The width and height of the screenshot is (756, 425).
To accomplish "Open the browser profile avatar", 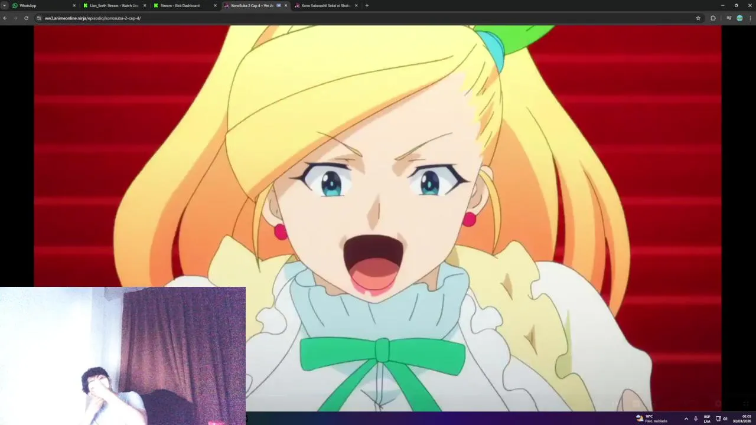I will tap(739, 18).
